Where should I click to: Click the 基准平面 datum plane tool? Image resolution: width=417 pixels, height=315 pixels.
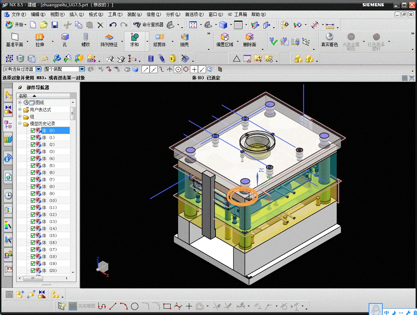tap(15, 40)
